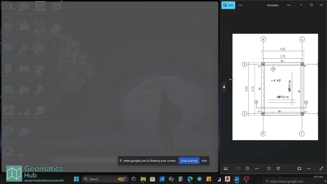Click the structural plan image in Photos
The width and height of the screenshot is (327, 184).
point(275,87)
